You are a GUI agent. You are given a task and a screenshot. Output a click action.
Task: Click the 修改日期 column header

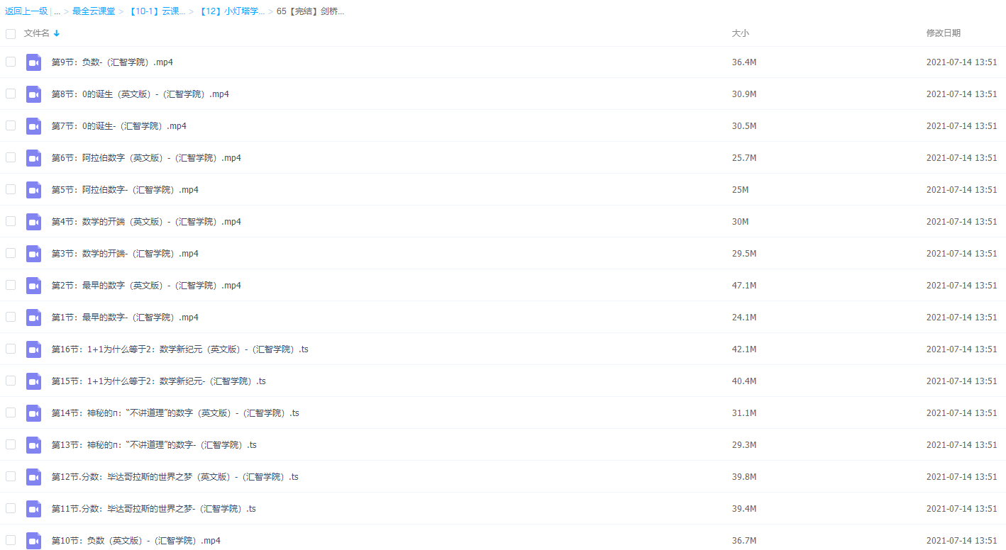944,33
